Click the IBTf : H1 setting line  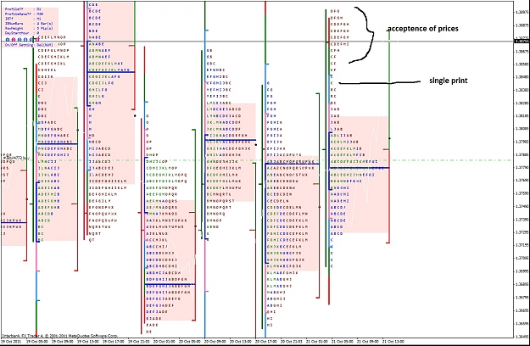click(23, 19)
